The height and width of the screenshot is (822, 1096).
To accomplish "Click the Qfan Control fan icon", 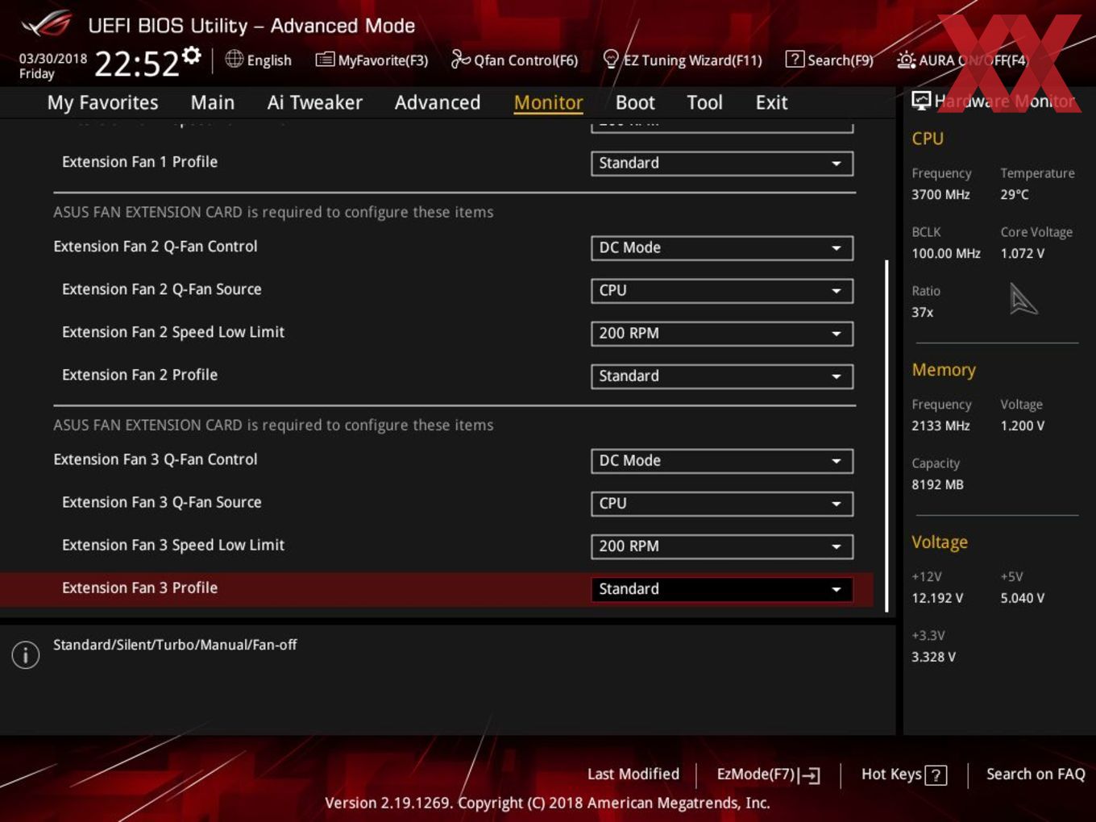I will 460,59.
